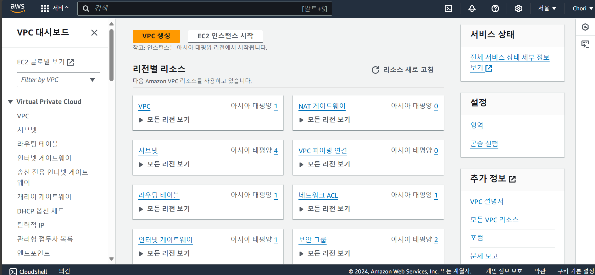
Task: Click the CloudShell icon in footer
Action: click(x=13, y=272)
